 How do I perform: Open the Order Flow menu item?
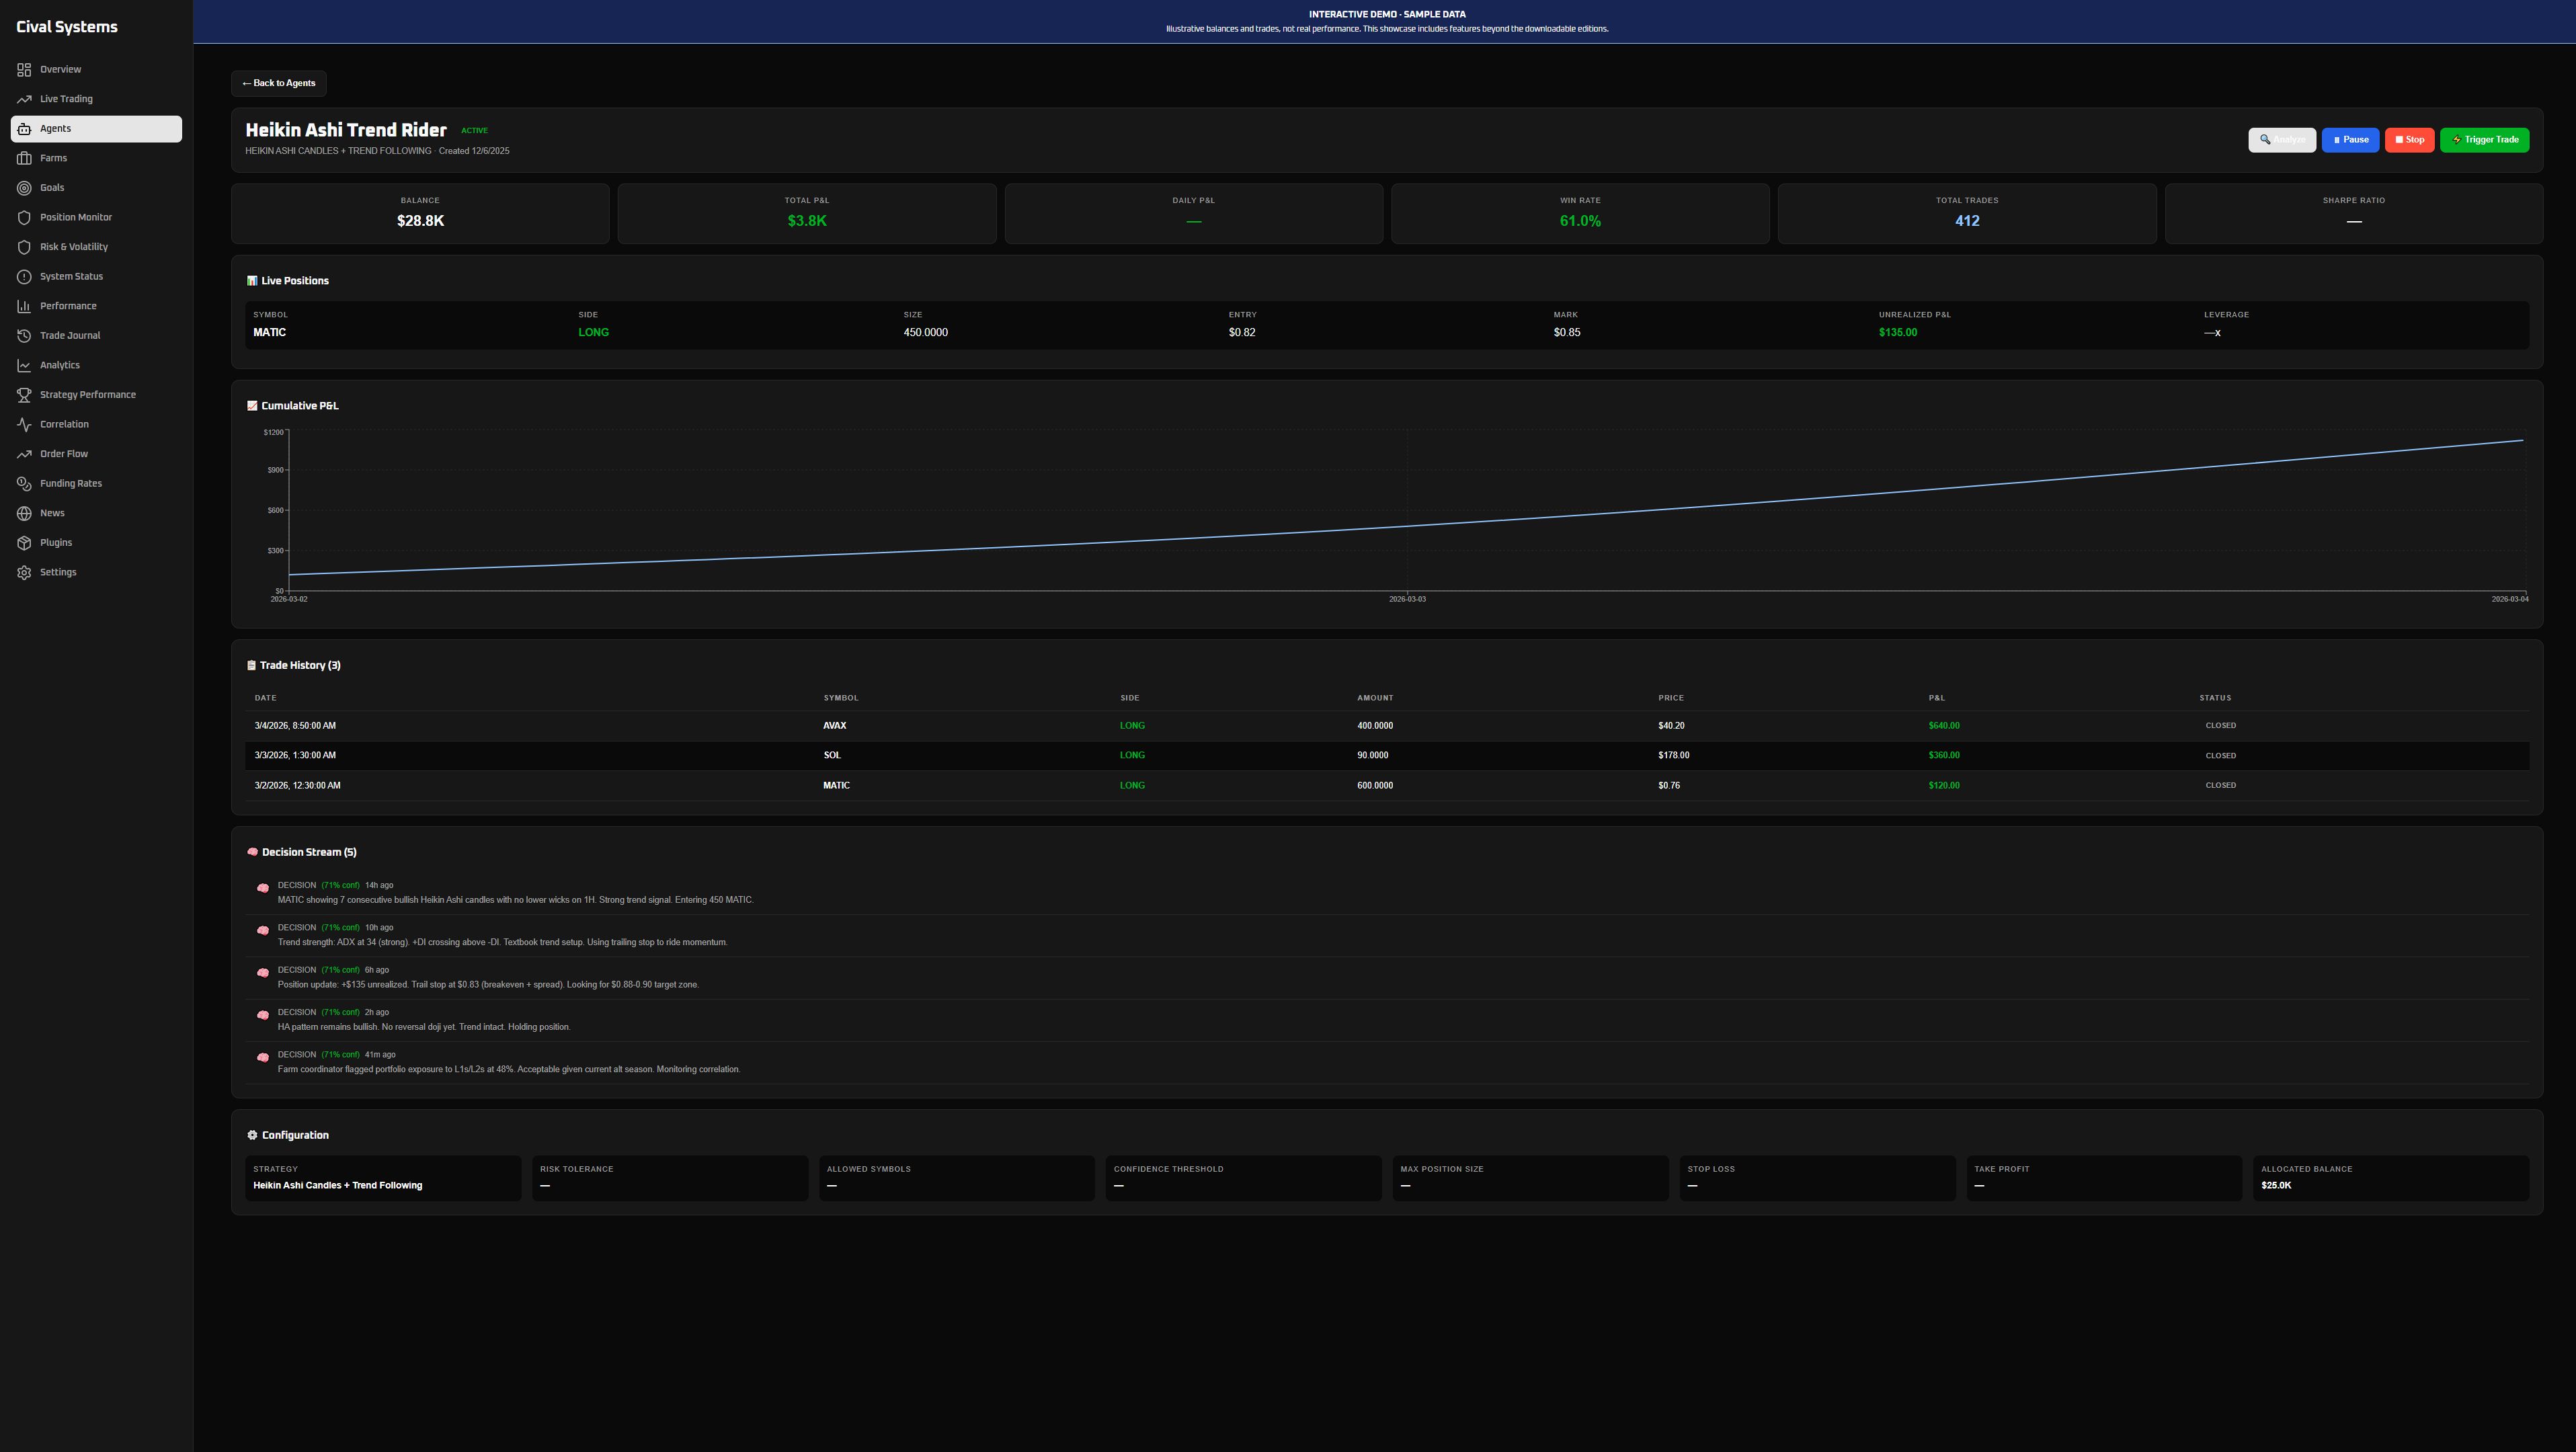point(96,454)
